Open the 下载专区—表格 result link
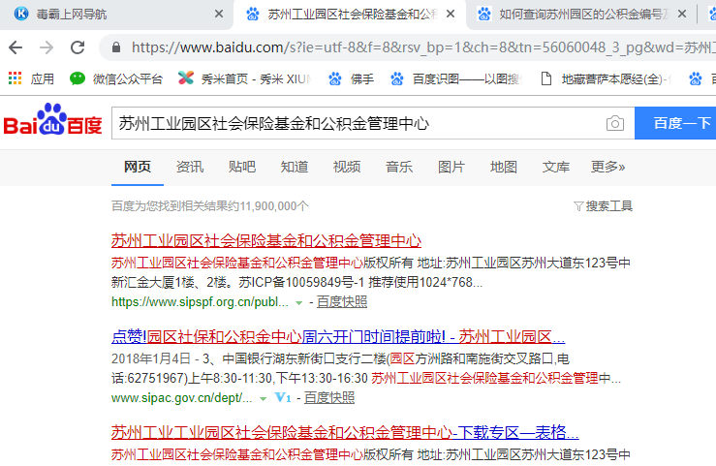 coord(345,432)
